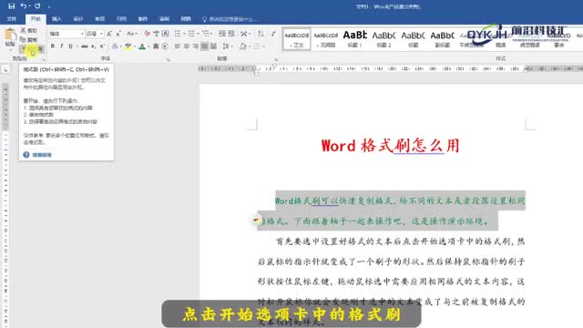Focus the Tell Me search box
The image size is (583, 328).
tap(230, 19)
